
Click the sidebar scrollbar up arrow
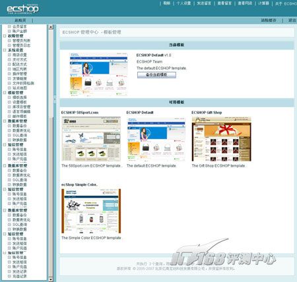click(x=51, y=27)
